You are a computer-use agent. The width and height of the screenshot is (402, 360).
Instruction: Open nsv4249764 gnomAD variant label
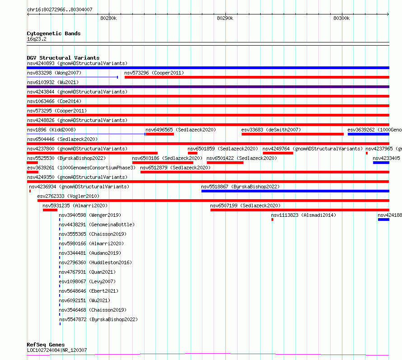(x=313, y=149)
